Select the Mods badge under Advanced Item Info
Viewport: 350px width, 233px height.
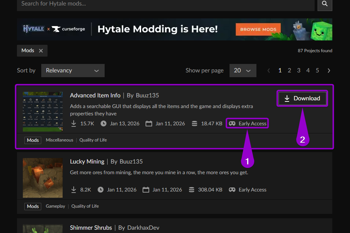pos(32,140)
